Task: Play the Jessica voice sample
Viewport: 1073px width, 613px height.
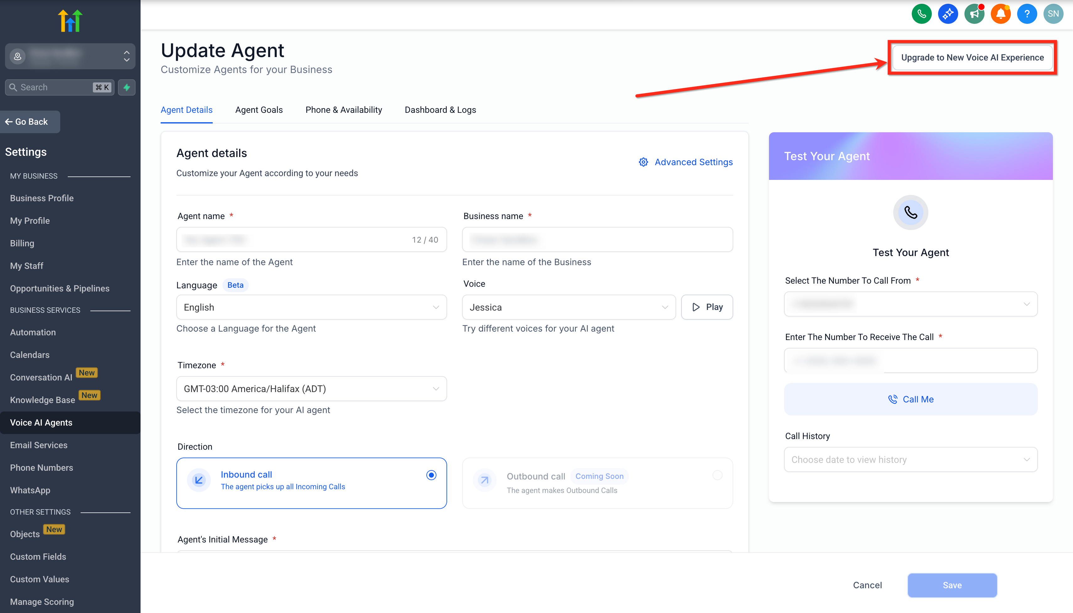Action: click(707, 307)
